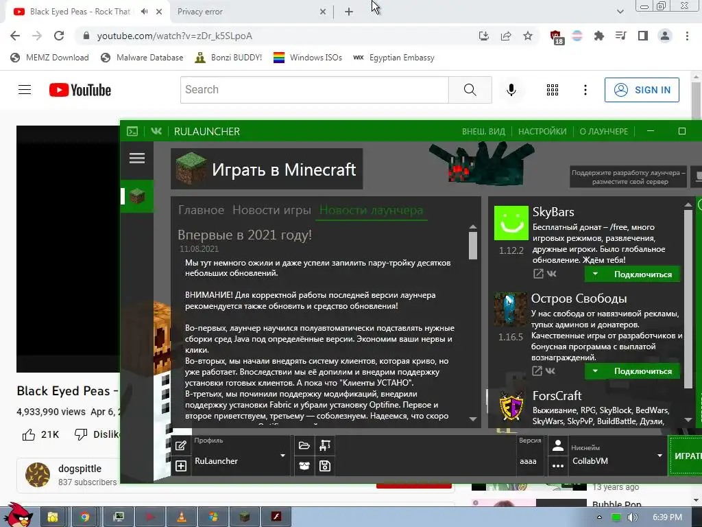This screenshot has width=702, height=527.
Task: Toggle Chrome side panel icon
Action: click(x=643, y=36)
